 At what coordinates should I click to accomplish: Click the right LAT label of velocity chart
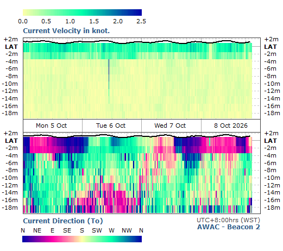coord(271,47)
